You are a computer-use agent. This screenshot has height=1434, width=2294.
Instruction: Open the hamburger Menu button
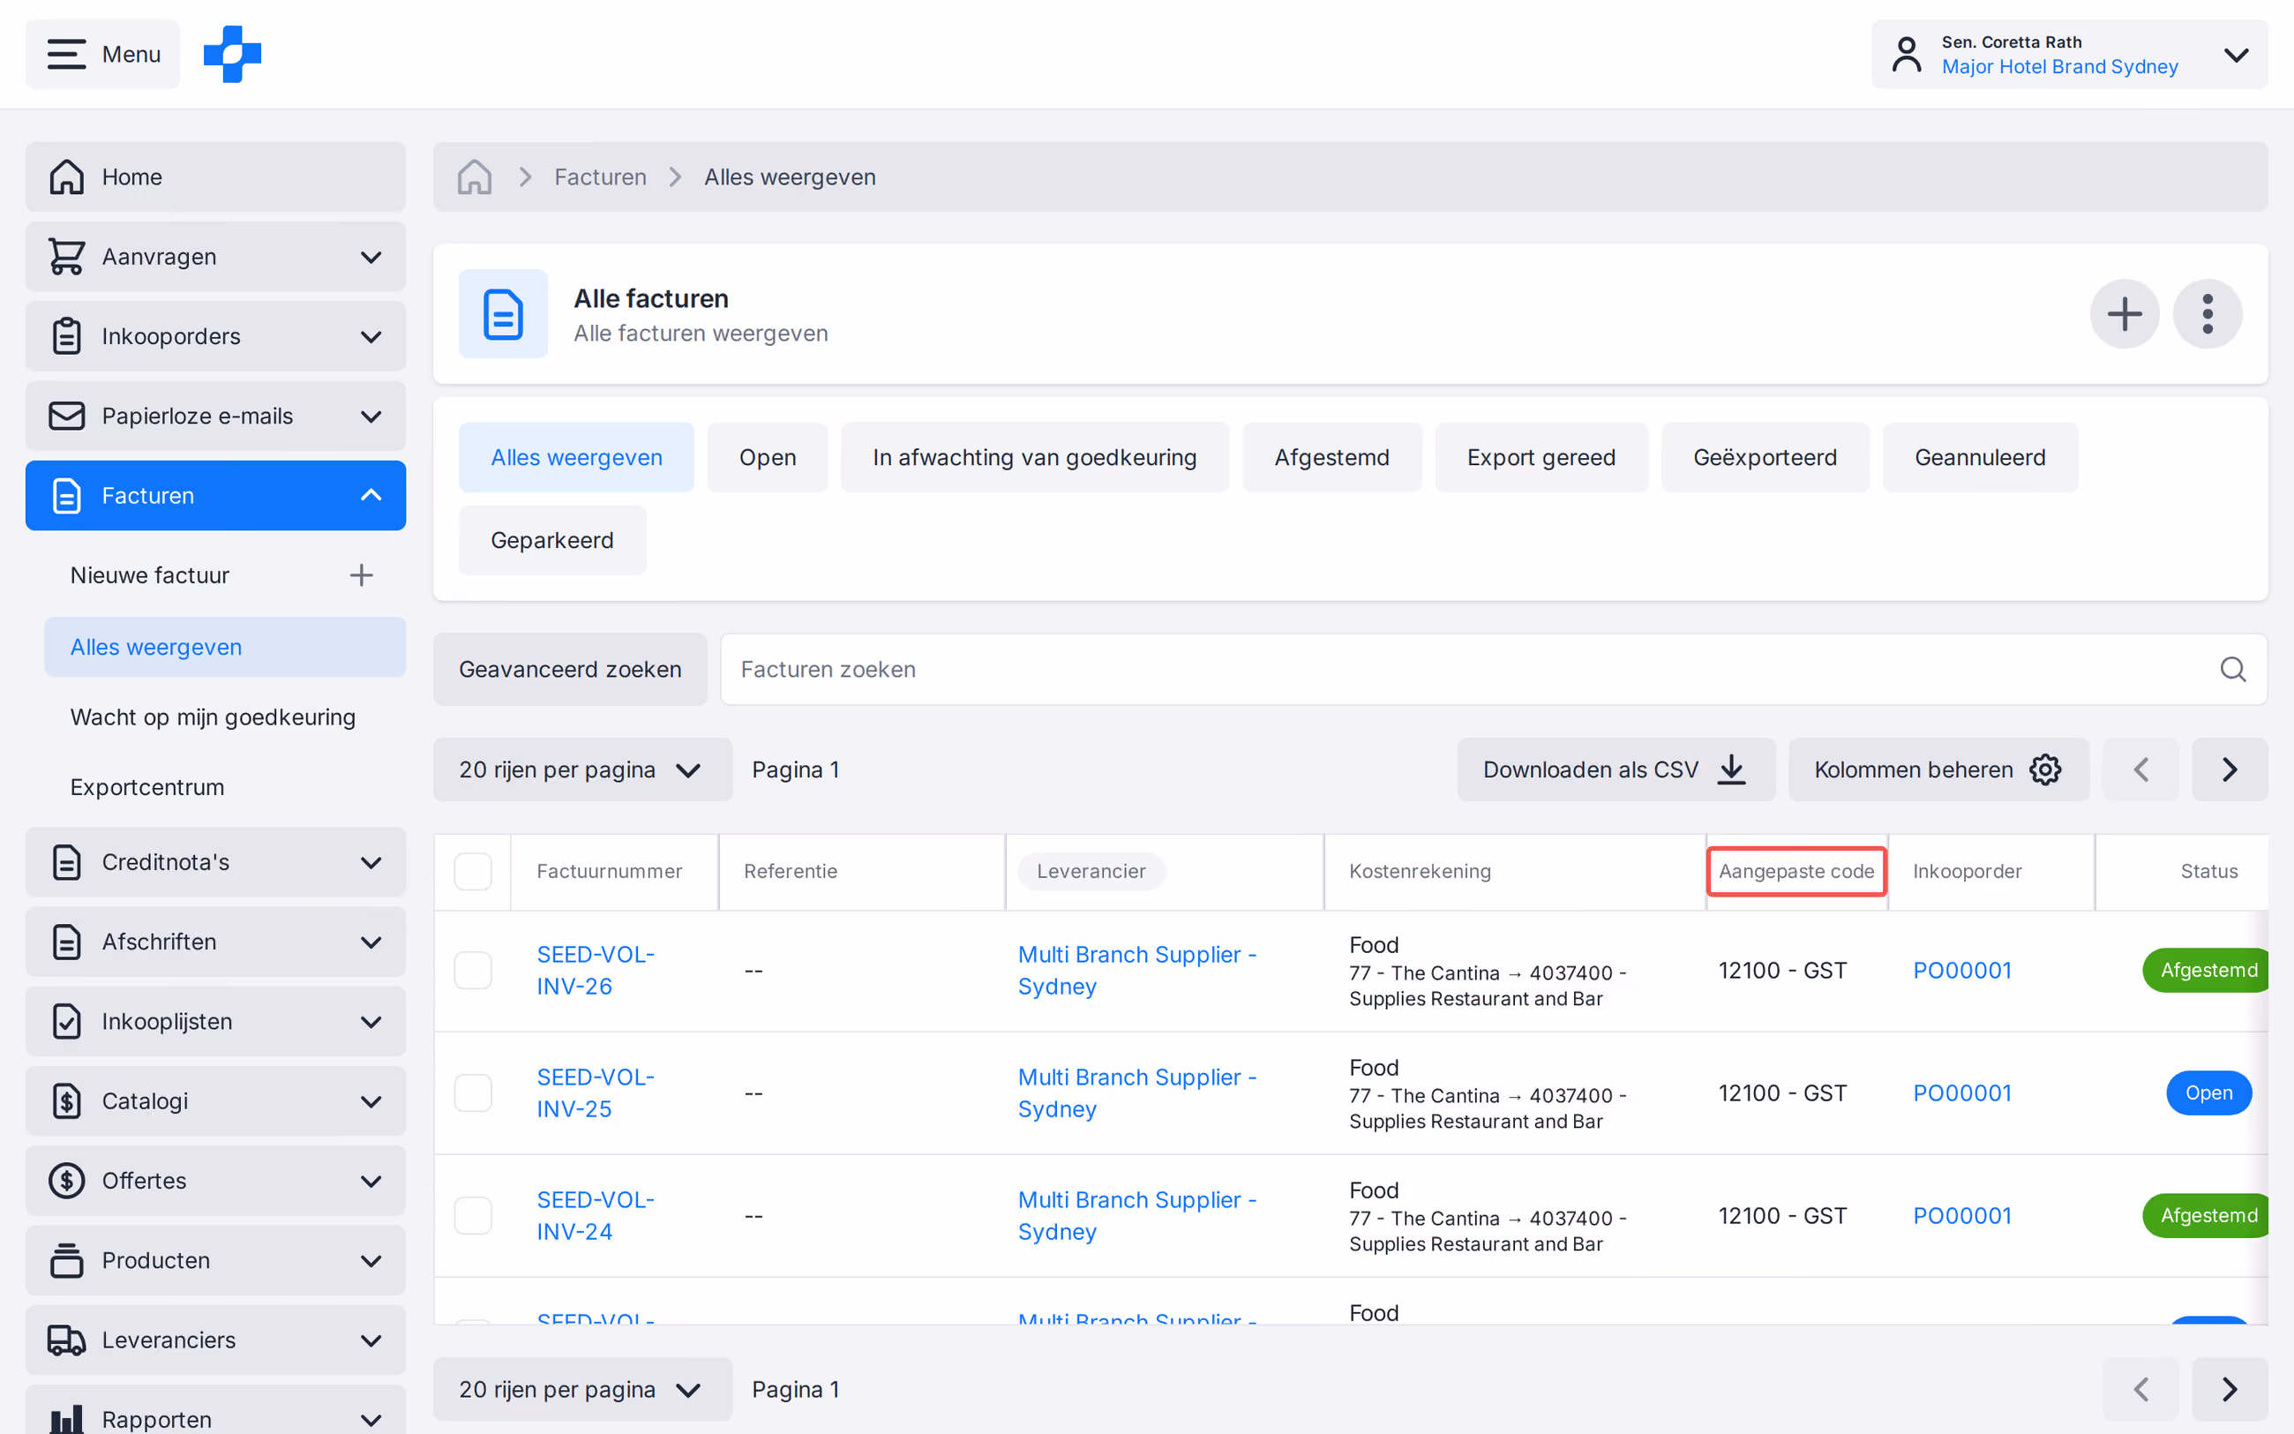click(102, 54)
